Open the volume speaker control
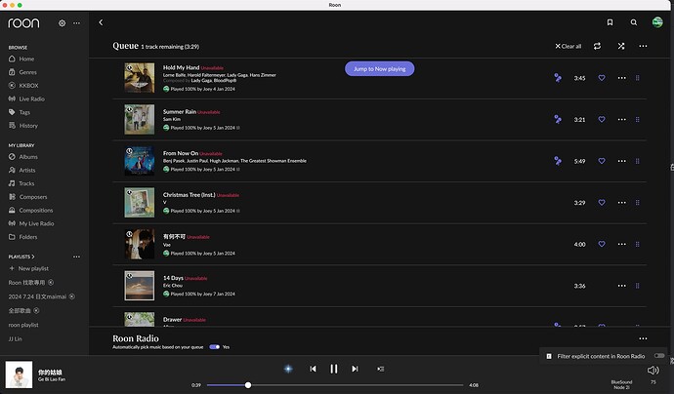The image size is (674, 394). [x=653, y=370]
